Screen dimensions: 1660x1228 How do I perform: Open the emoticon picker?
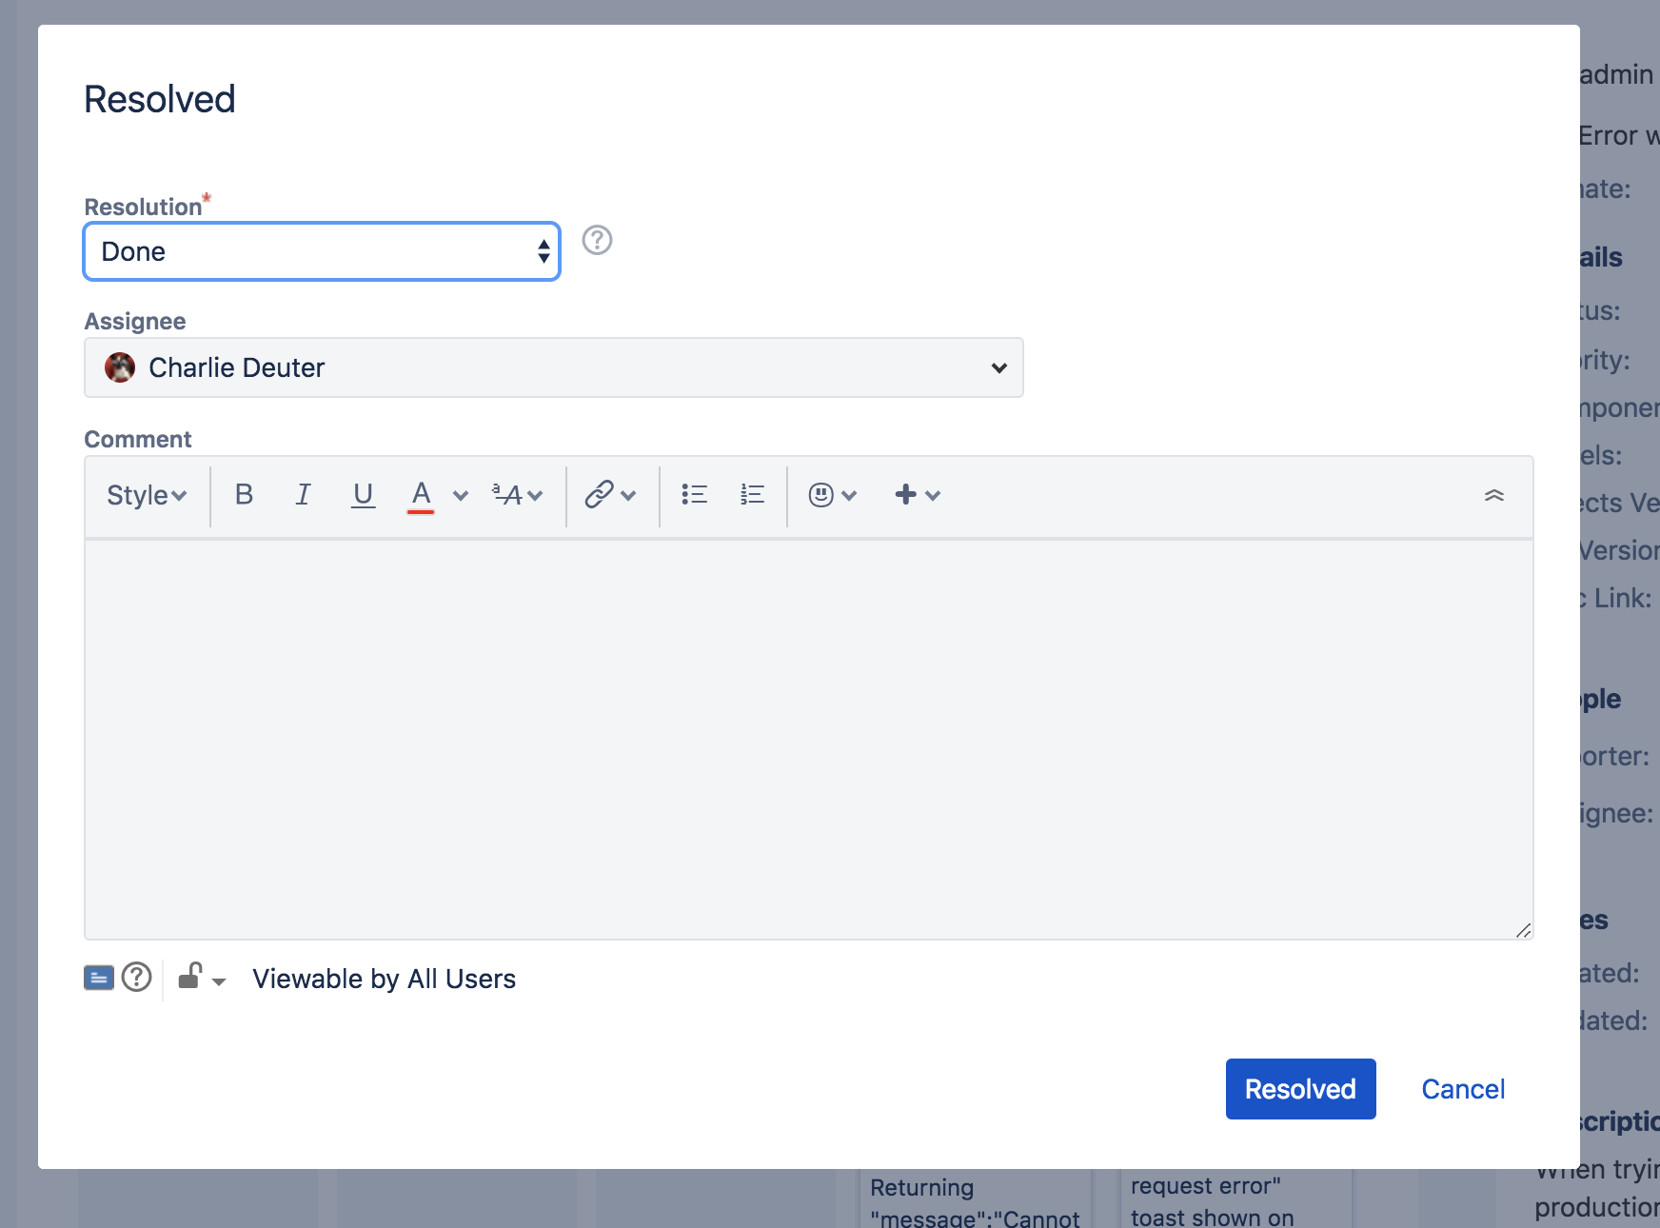pos(833,495)
